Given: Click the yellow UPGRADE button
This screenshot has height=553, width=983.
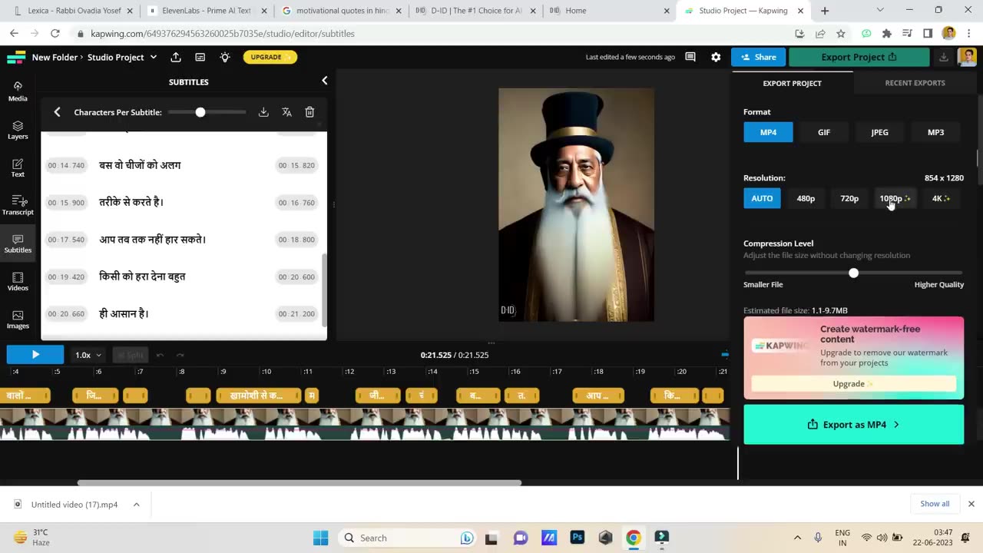Looking at the screenshot, I should 270,57.
